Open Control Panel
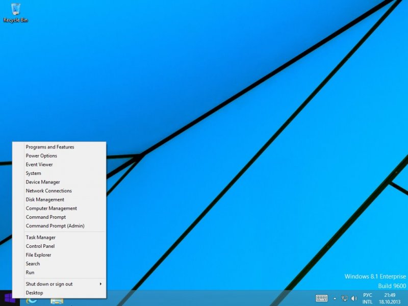 point(59,246)
